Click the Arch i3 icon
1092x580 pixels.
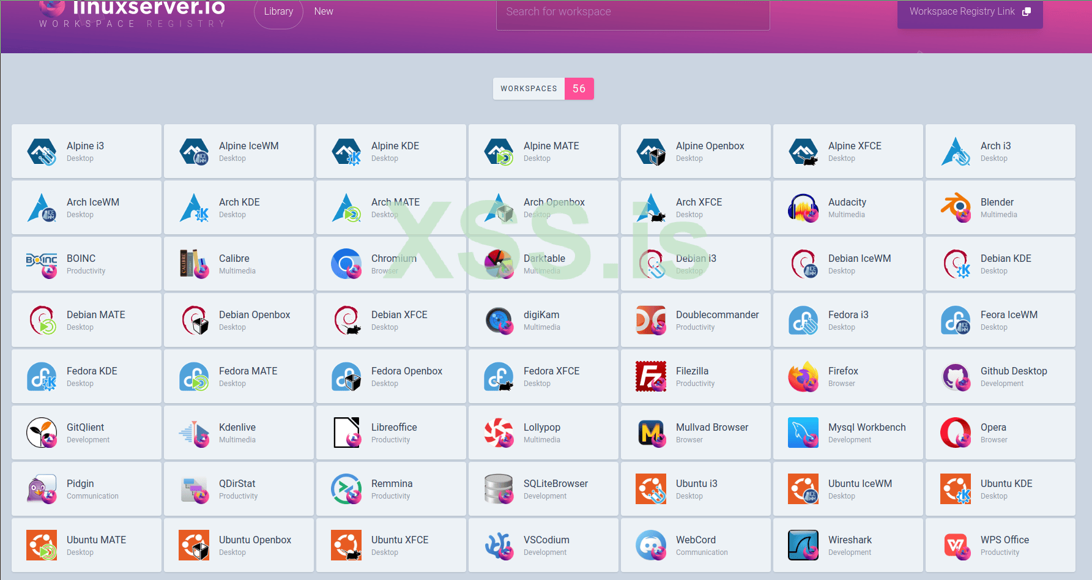[956, 152]
